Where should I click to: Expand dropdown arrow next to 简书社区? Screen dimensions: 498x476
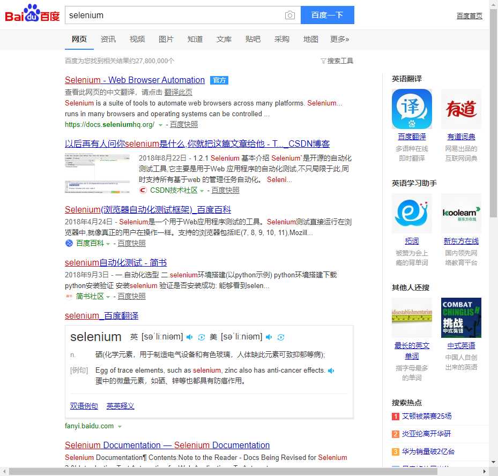[x=108, y=297]
